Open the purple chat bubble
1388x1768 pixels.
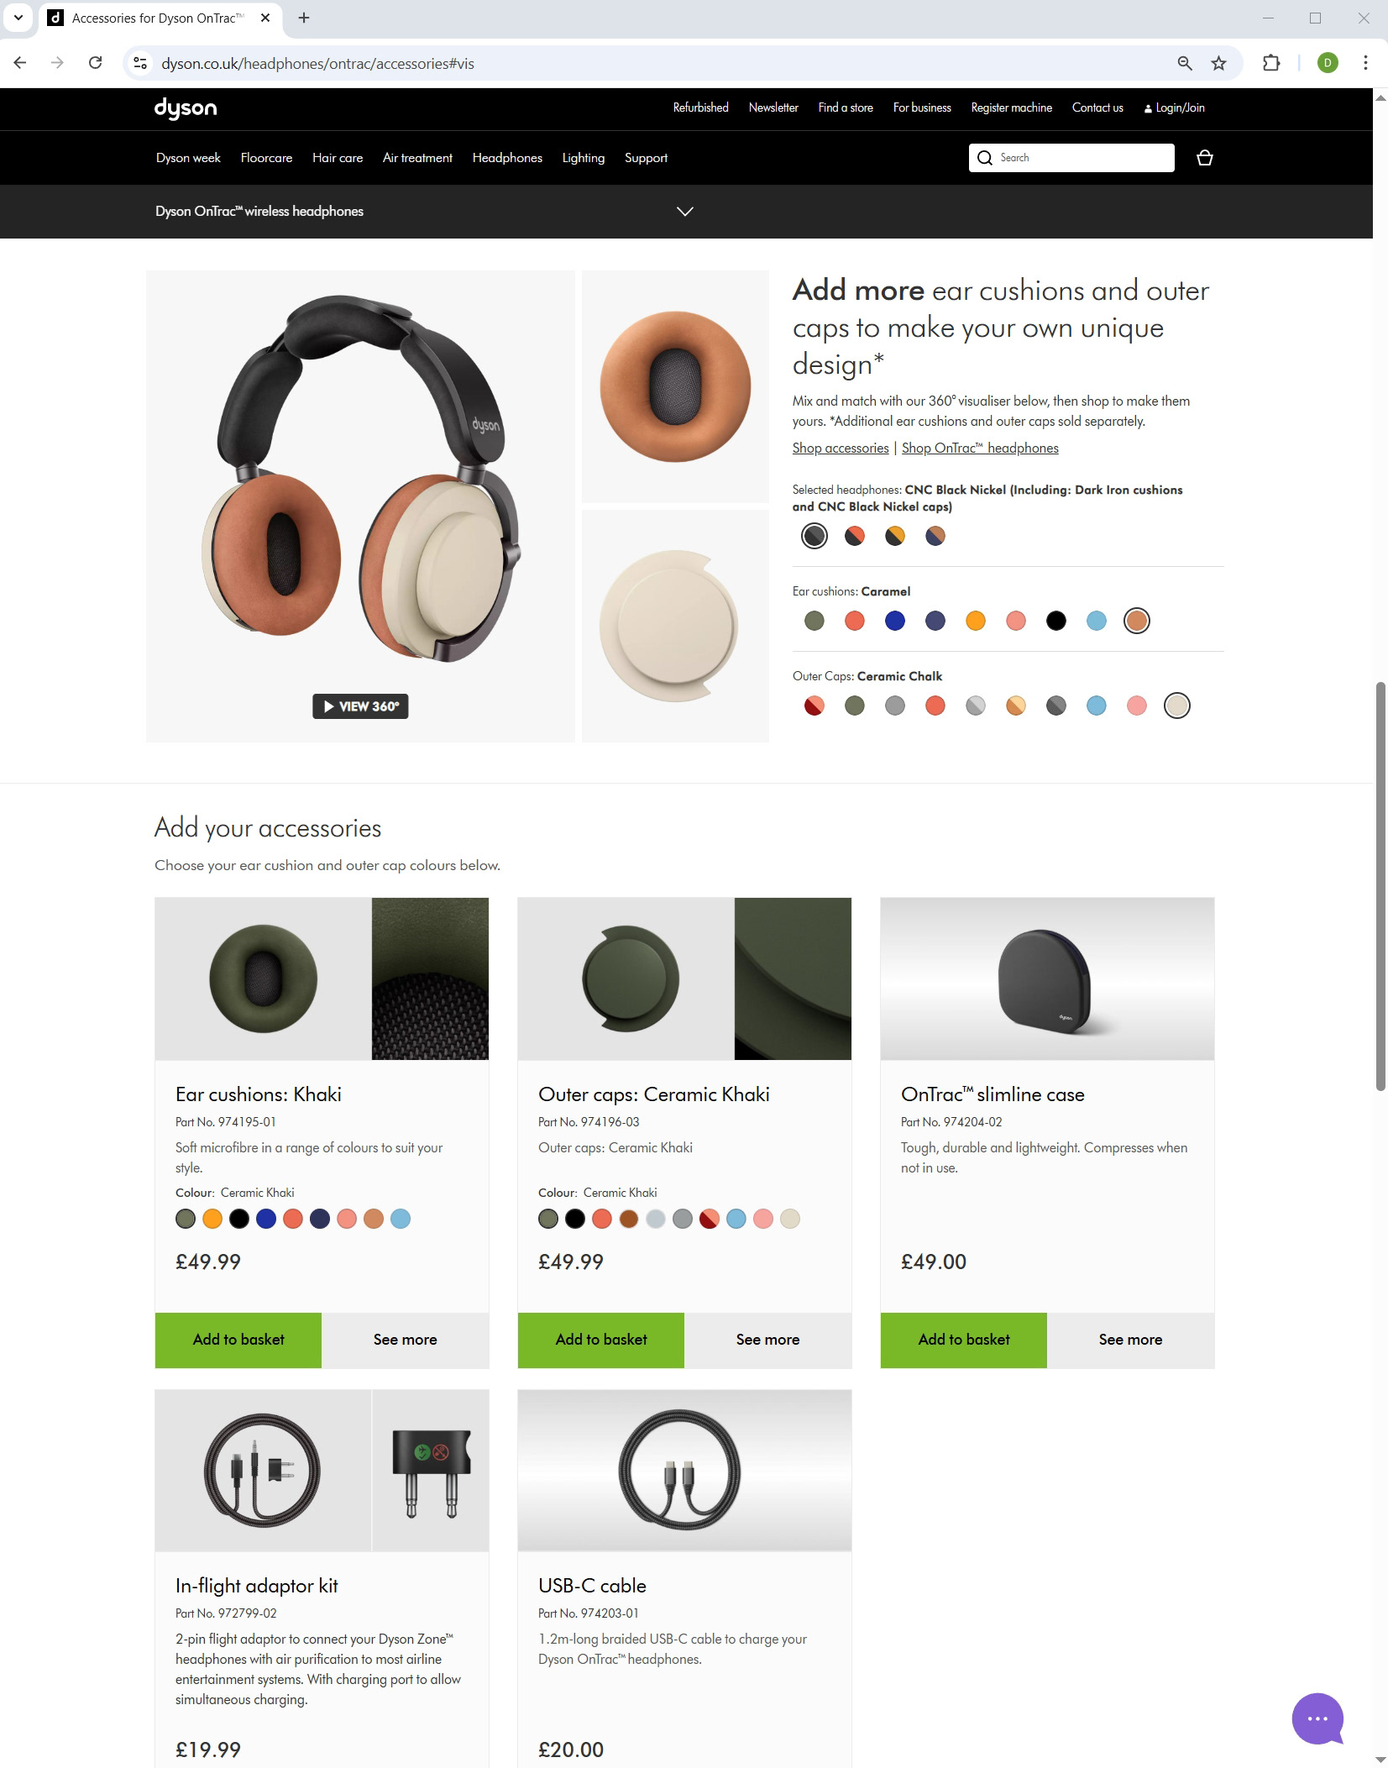1317,1718
